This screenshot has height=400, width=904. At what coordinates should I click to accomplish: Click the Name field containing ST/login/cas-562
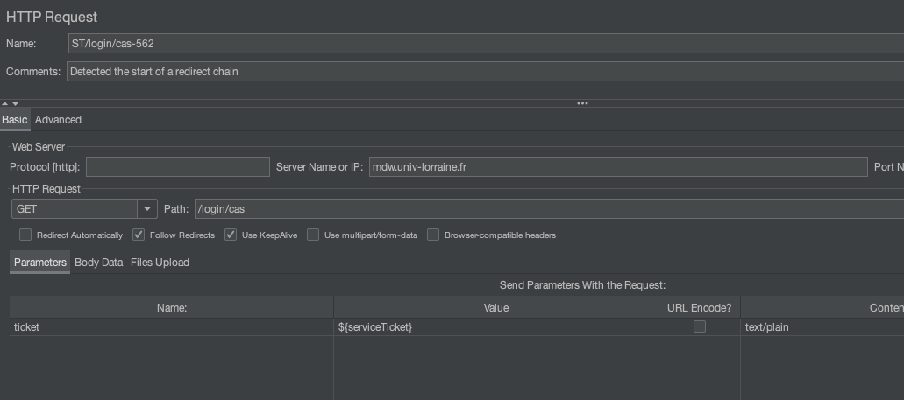[x=482, y=44]
